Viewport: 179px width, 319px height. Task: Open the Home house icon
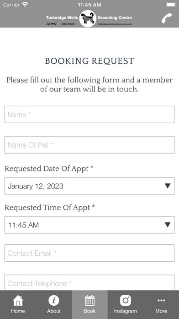pyautogui.click(x=18, y=301)
